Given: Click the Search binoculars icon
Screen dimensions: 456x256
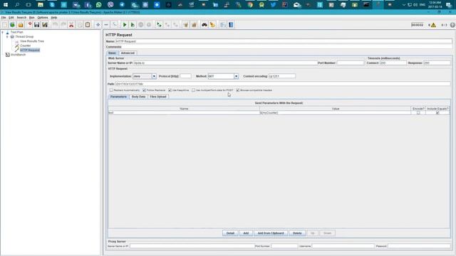Looking at the screenshot, I should coord(204,25).
